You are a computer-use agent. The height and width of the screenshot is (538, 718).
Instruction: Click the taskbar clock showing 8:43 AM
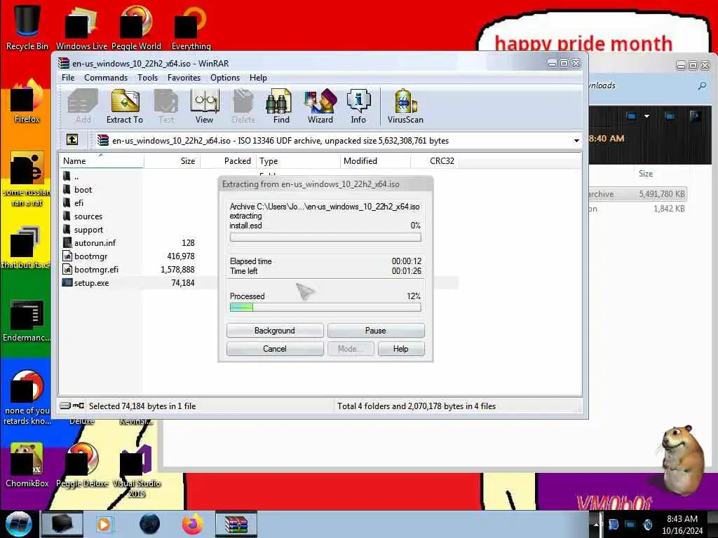pos(682,524)
